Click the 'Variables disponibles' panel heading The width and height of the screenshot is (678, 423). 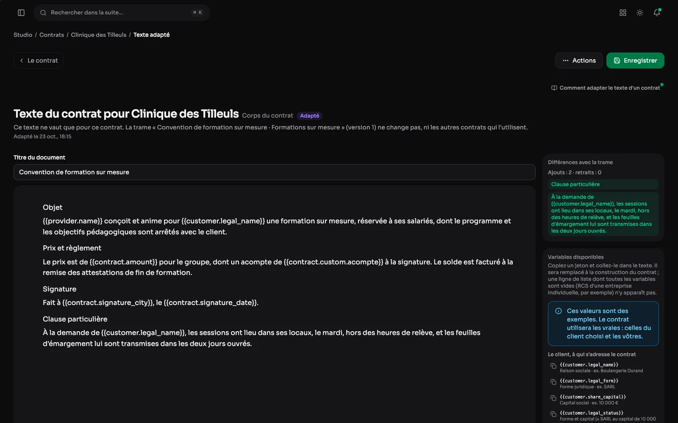tap(575, 257)
